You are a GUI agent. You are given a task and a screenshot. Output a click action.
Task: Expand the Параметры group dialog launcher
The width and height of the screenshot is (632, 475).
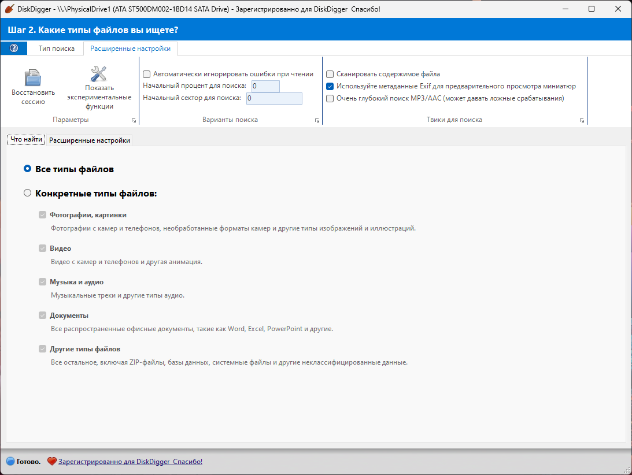coord(134,120)
